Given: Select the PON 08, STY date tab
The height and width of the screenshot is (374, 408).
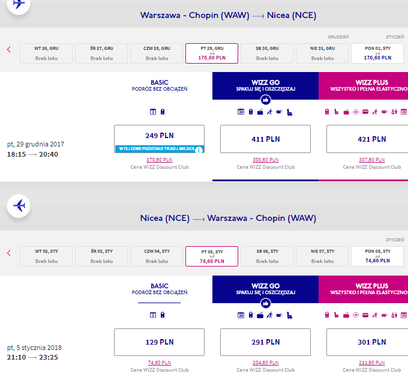Looking at the screenshot, I should click(x=377, y=256).
